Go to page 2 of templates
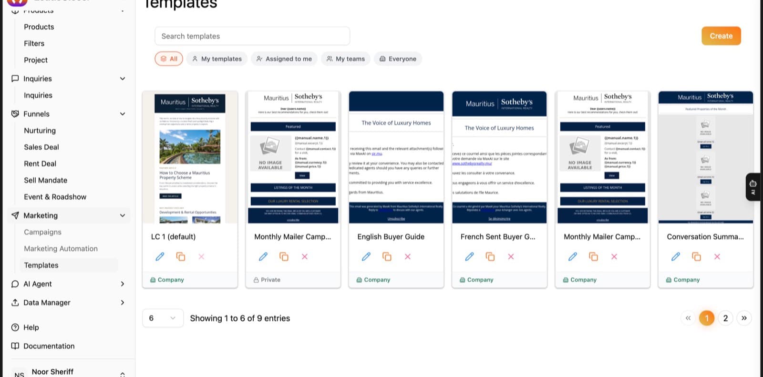This screenshot has width=763, height=377. click(725, 318)
